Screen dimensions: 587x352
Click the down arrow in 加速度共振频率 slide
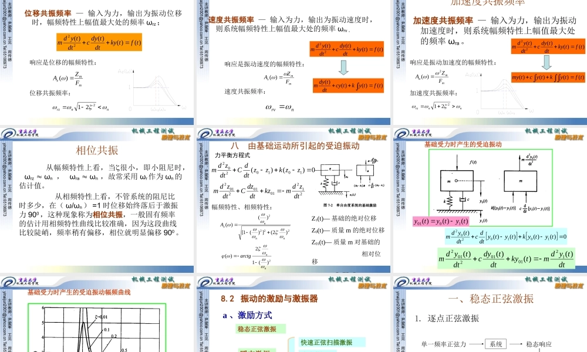[546, 62]
